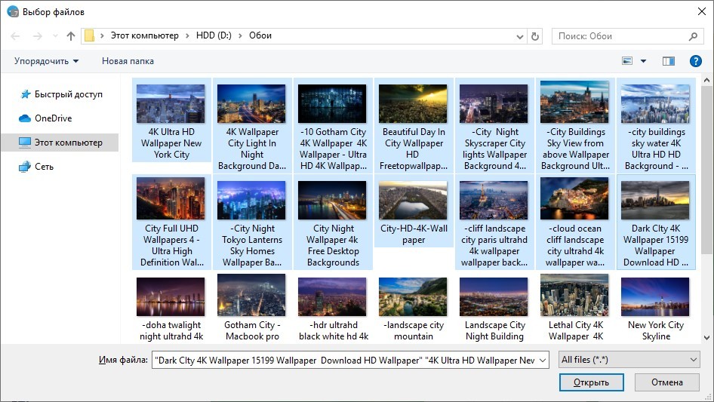This screenshot has width=714, height=402.
Task: Expand the view options dropdown arrow
Action: pyautogui.click(x=644, y=61)
